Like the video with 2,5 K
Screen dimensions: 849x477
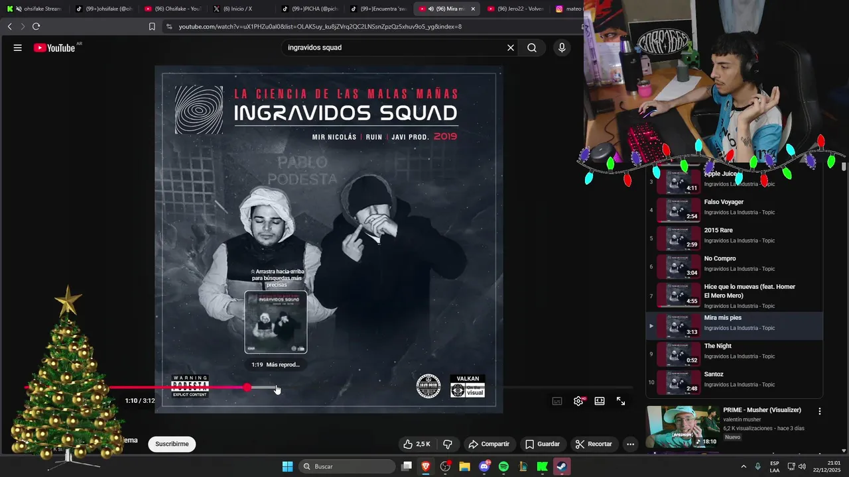(417, 444)
